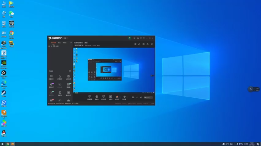Image resolution: width=261 pixels, height=146 pixels.
Task: Open the downward triangle menu in the title bar
Action: [141, 38]
